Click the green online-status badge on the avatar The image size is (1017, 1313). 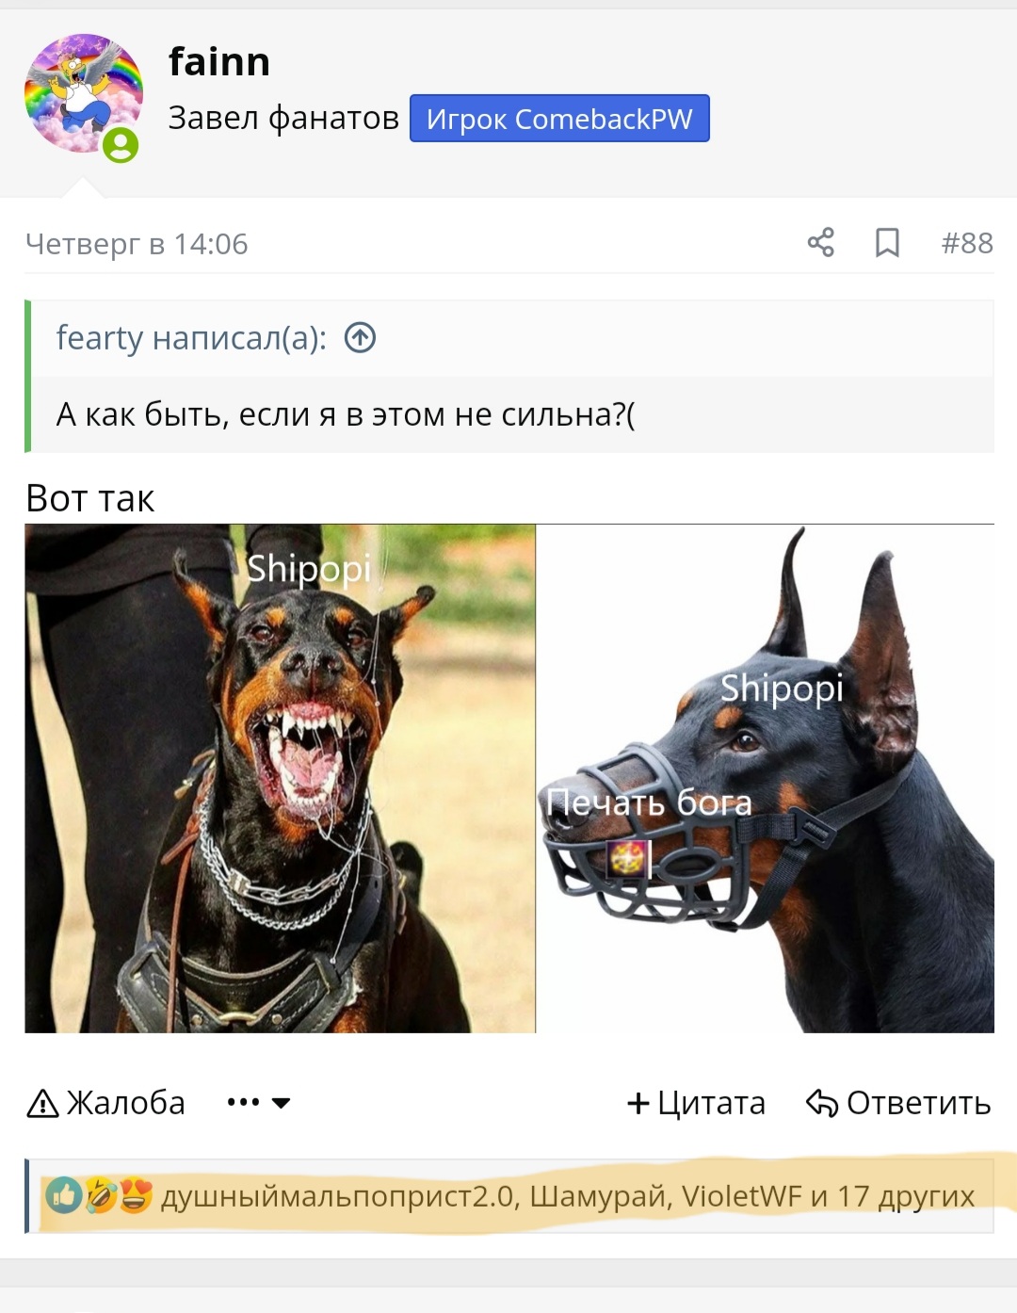pyautogui.click(x=121, y=145)
